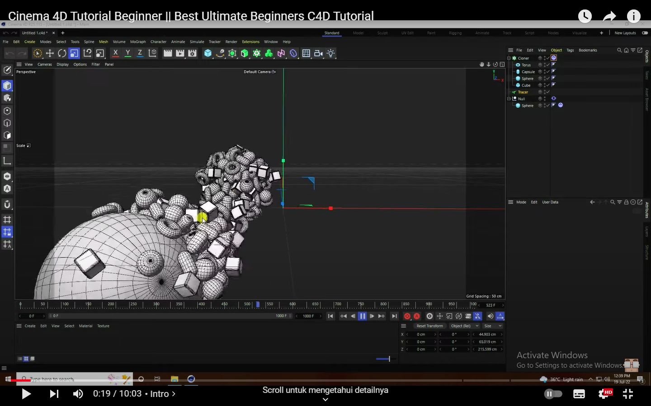Viewport: 651px width, 406px height.
Task: Open keyframe selection settings gear icon
Action: (x=429, y=316)
